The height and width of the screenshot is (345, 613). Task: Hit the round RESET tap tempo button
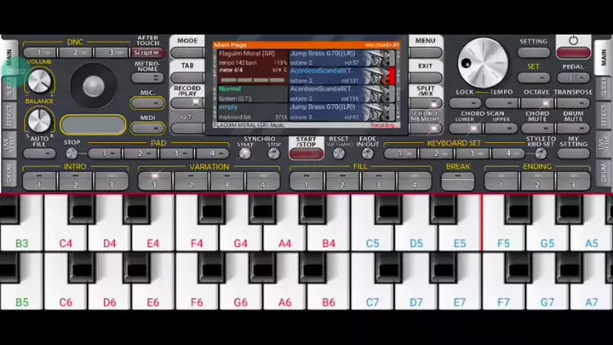(x=338, y=154)
